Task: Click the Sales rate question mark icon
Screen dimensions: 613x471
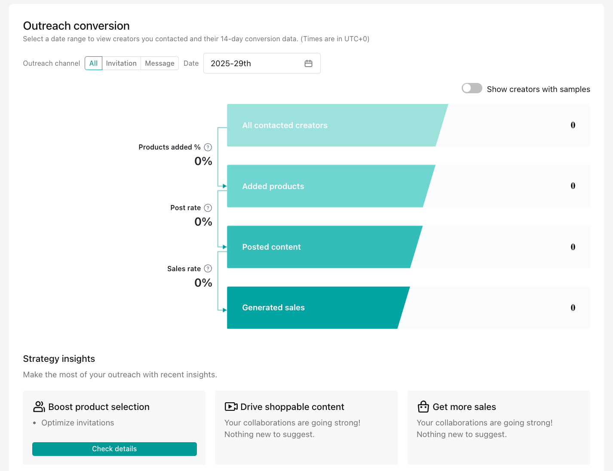Action: pos(208,269)
